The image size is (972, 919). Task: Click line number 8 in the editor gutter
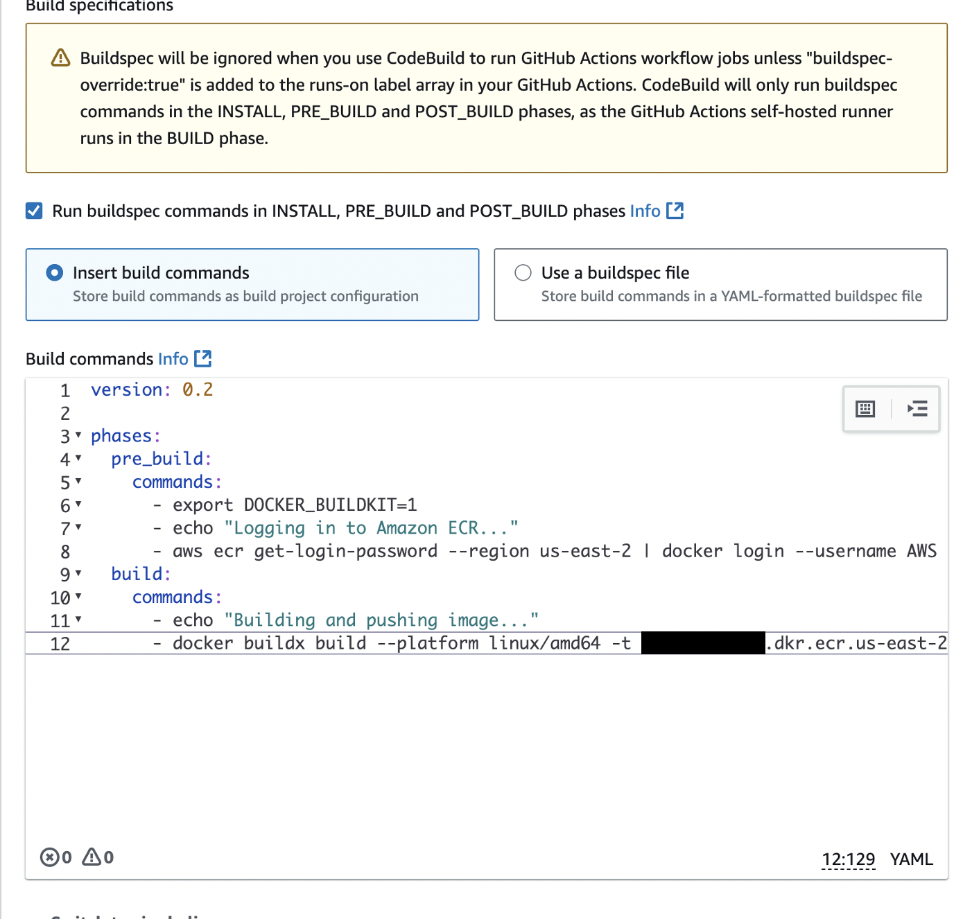click(x=64, y=551)
